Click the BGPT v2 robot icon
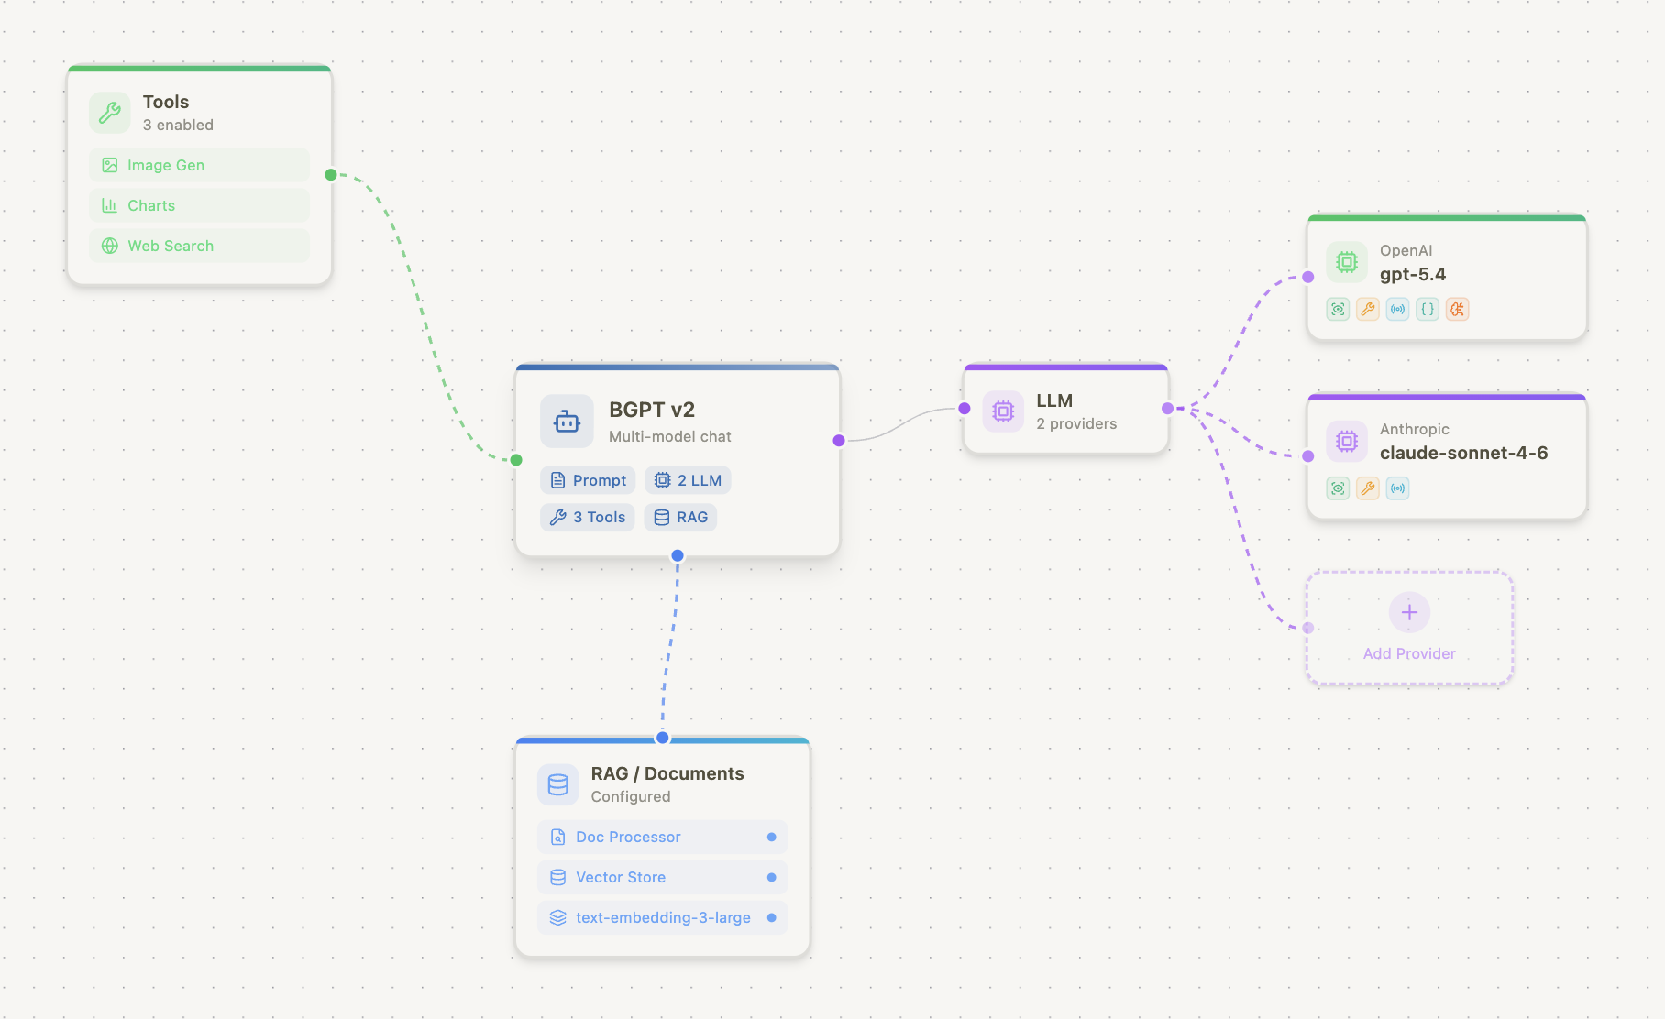The width and height of the screenshot is (1665, 1019). pyautogui.click(x=567, y=422)
